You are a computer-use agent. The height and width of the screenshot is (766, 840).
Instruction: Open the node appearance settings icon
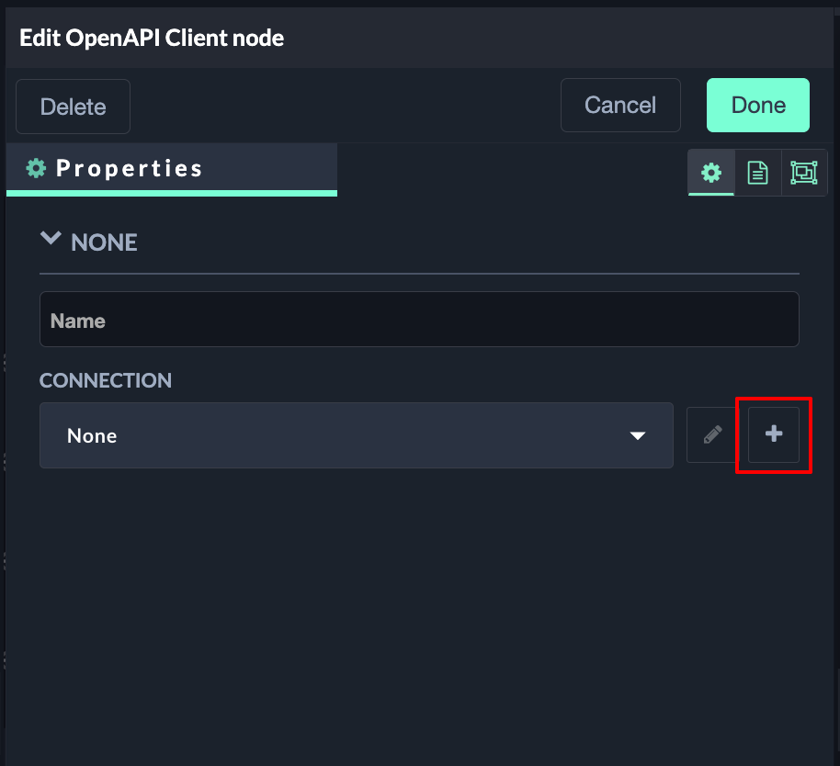(803, 173)
